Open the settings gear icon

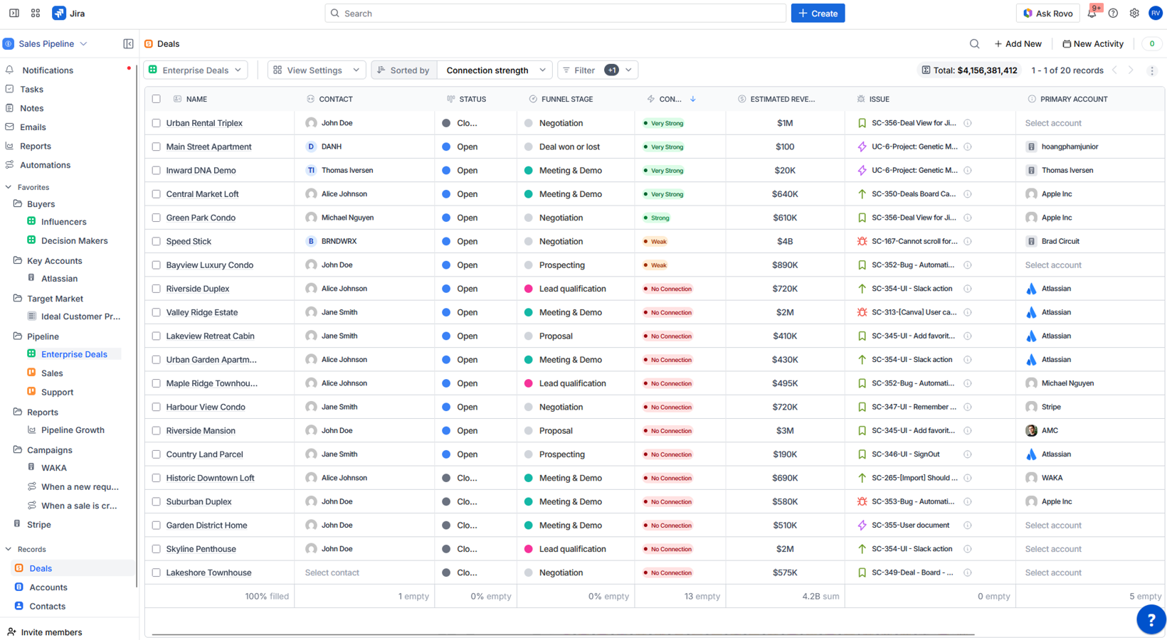click(x=1134, y=14)
